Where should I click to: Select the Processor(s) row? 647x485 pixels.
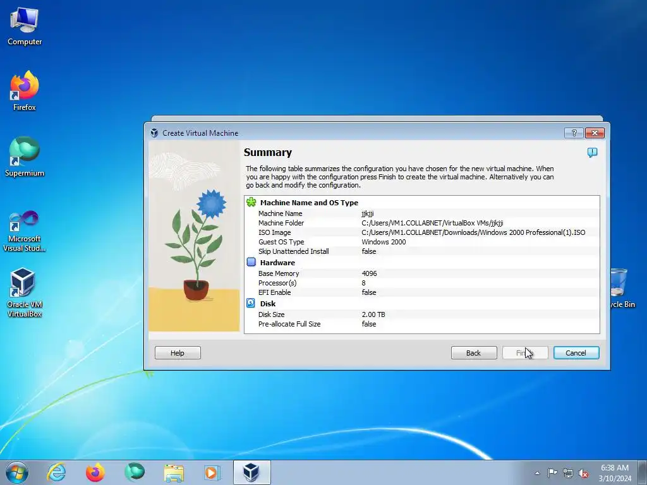point(421,283)
